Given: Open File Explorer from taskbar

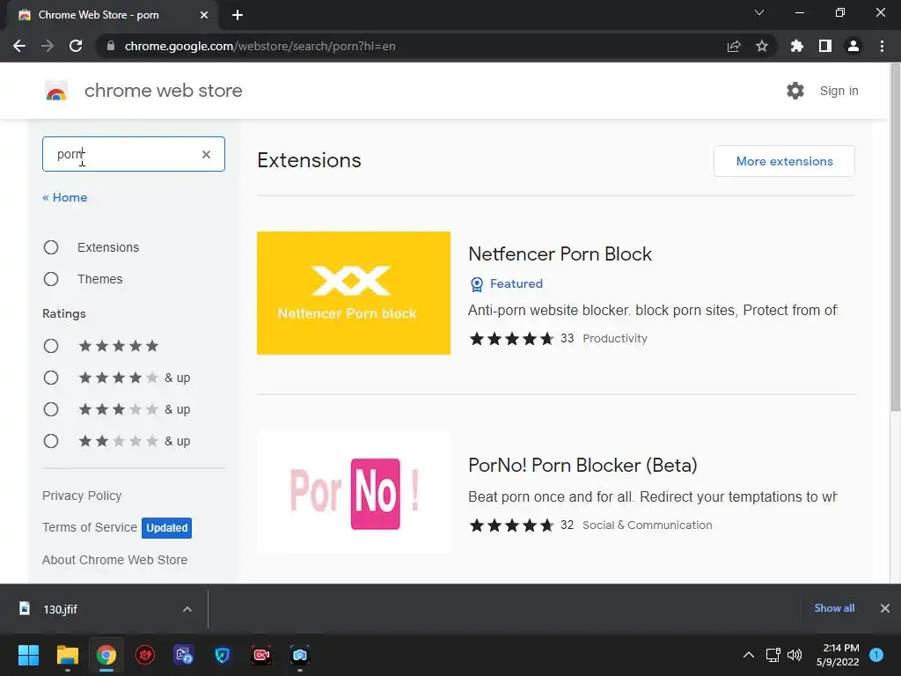Looking at the screenshot, I should (x=67, y=655).
